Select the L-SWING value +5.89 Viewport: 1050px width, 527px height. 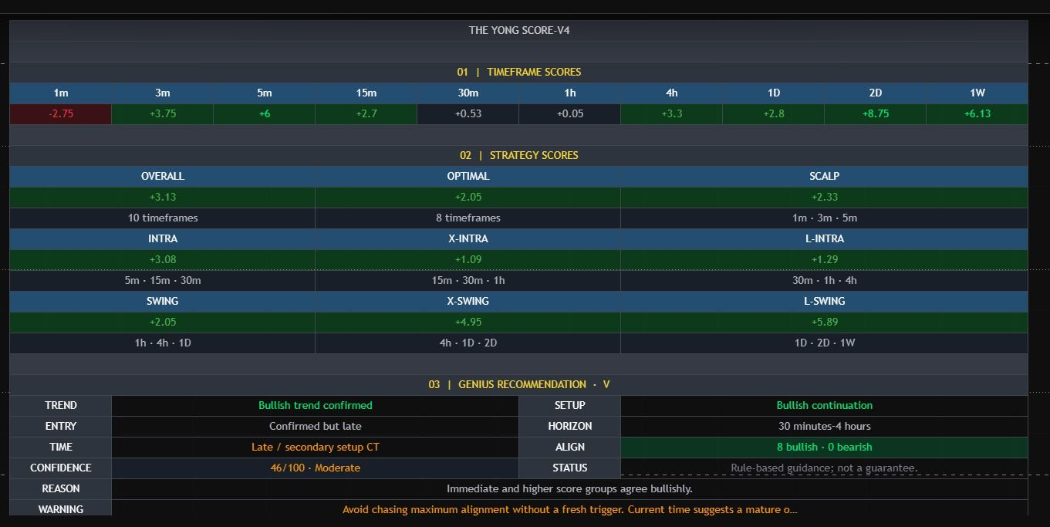click(824, 322)
